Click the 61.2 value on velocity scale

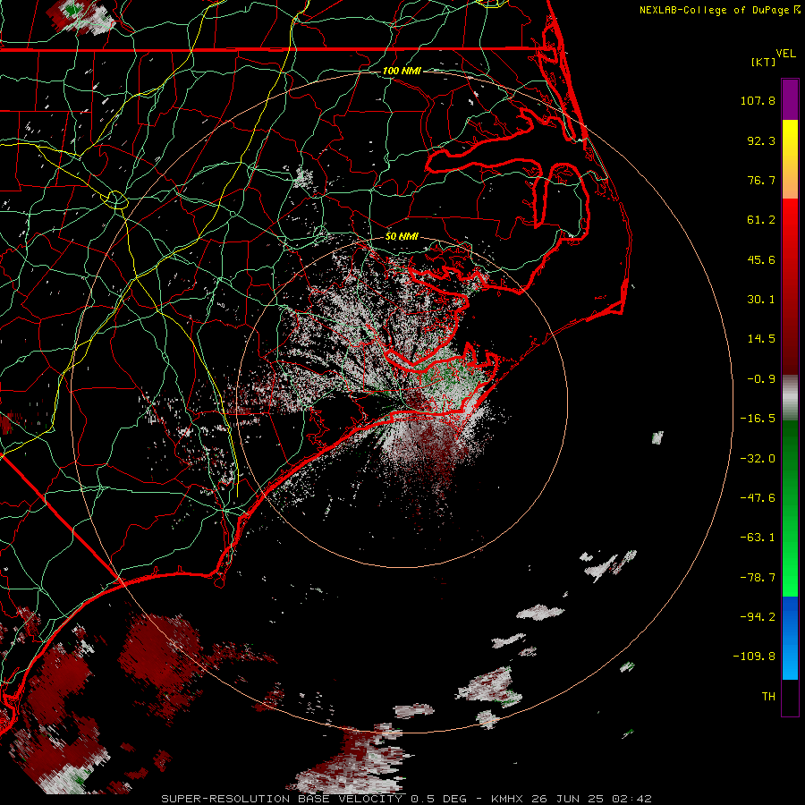pos(761,220)
